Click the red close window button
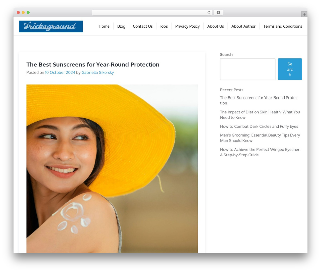This screenshot has width=321, height=272. click(18, 13)
